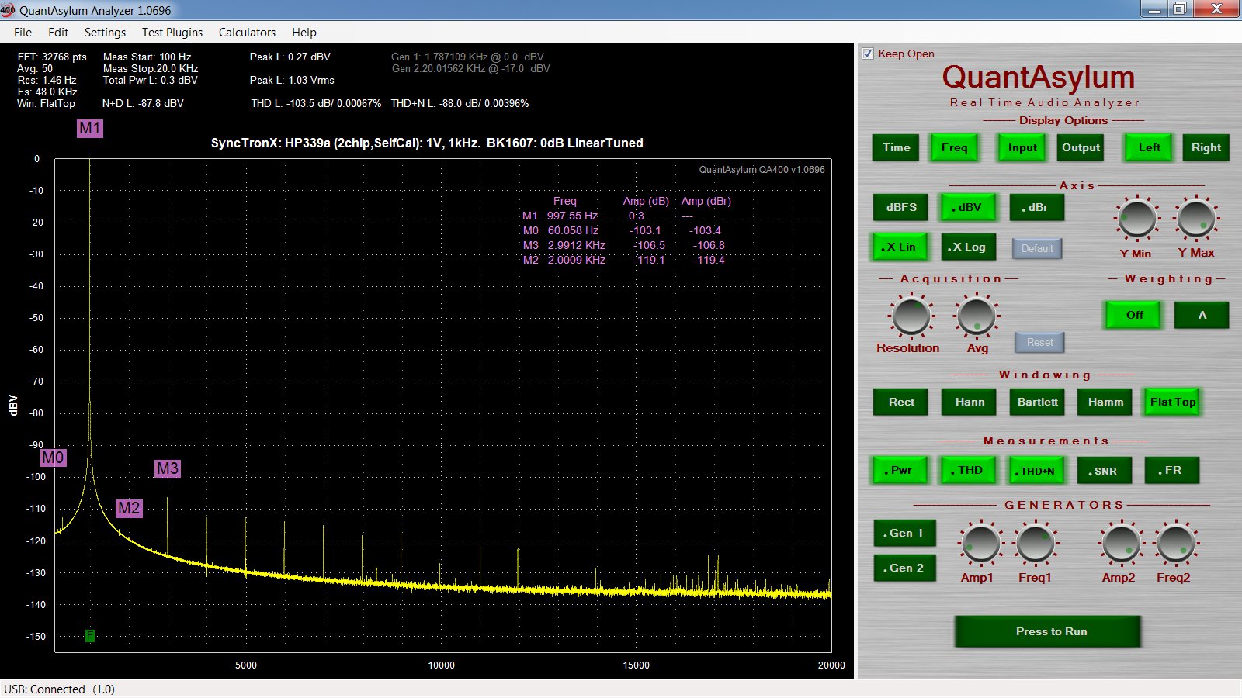Select the Hamm window function

tap(1105, 402)
